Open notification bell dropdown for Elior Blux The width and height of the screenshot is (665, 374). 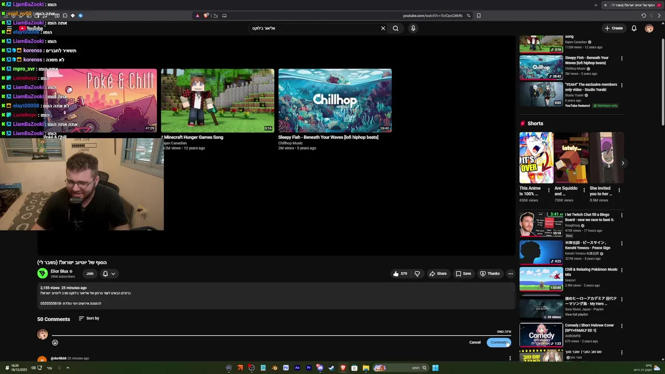coord(109,274)
